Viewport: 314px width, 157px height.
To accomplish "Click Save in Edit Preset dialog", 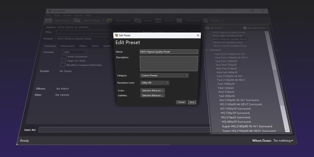I will (x=192, y=102).
